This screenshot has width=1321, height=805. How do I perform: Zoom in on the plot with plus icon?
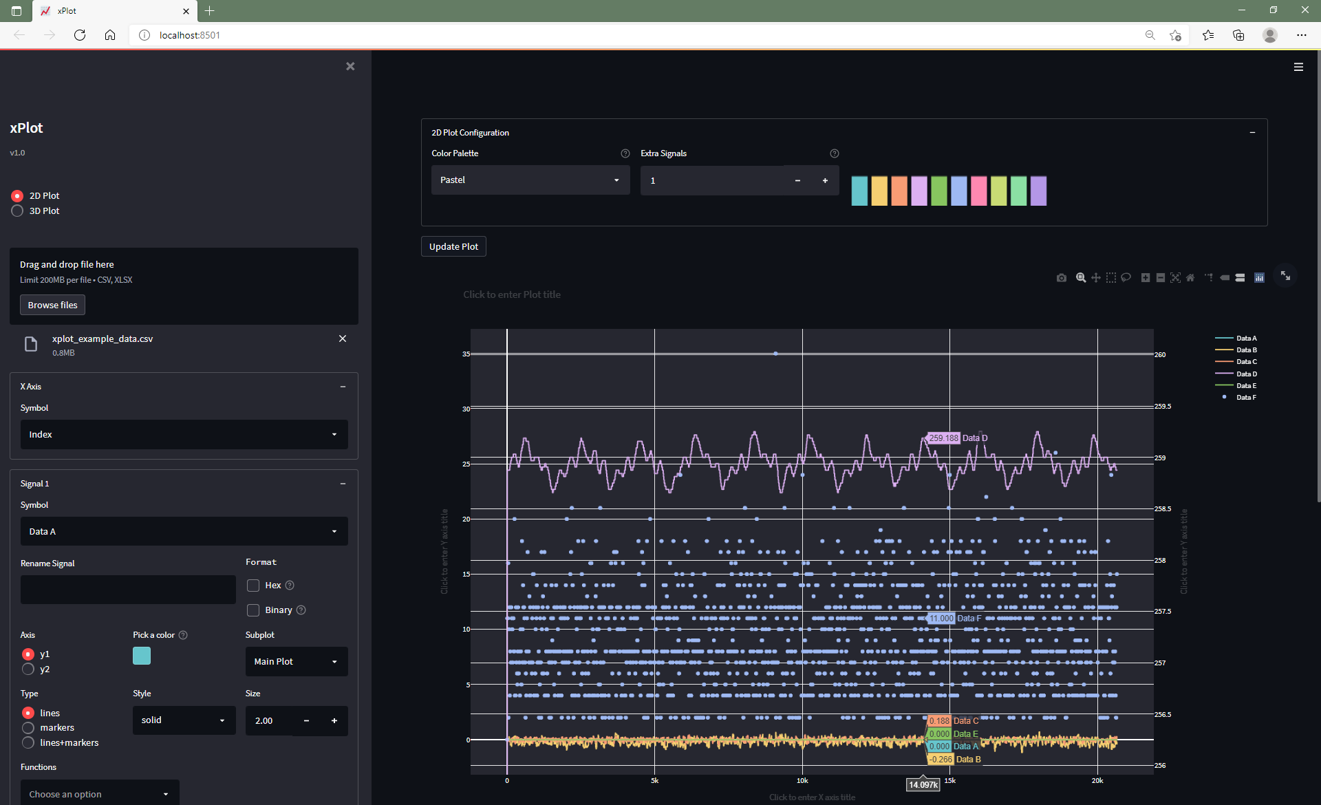(1146, 277)
